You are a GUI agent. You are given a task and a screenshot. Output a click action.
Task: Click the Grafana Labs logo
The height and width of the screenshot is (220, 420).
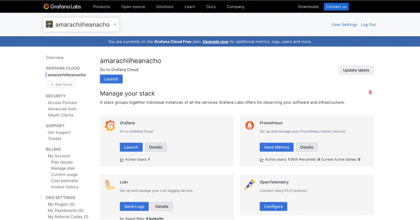point(63,7)
